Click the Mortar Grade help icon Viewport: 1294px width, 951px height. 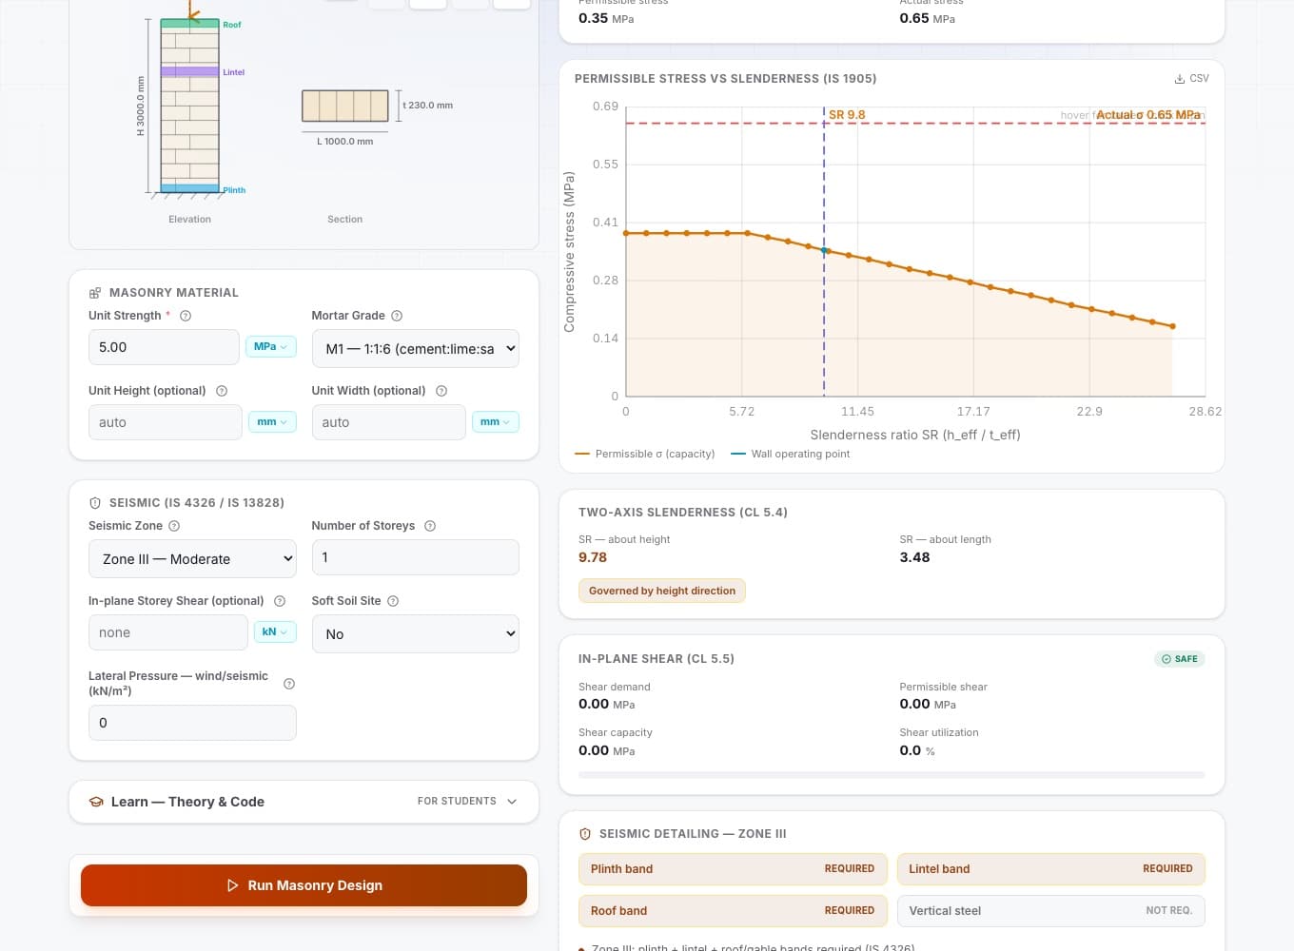click(x=397, y=316)
